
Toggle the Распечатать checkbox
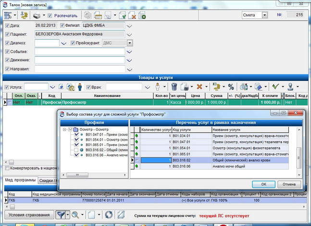[x=50, y=15]
